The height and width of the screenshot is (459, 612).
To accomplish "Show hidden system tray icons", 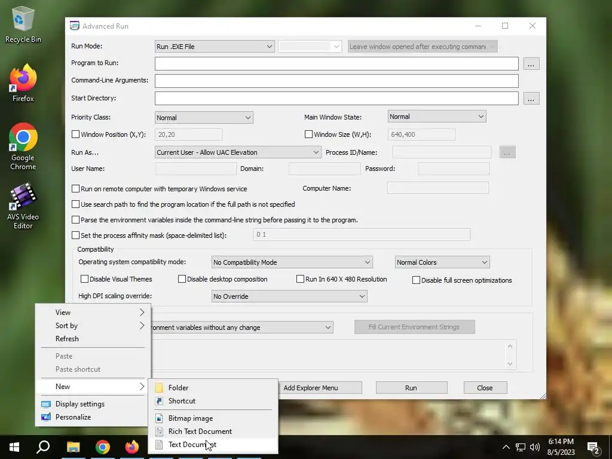I will click(506, 447).
